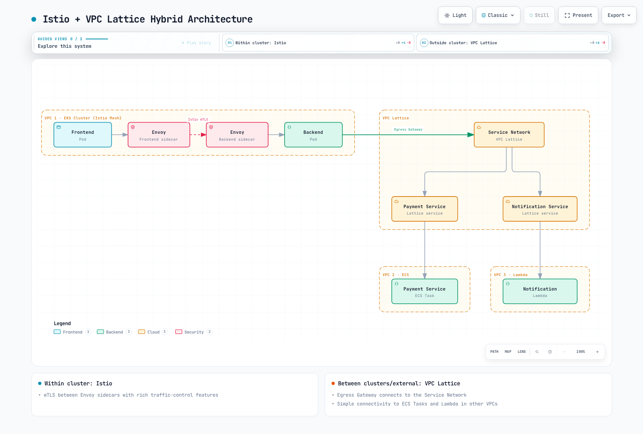This screenshot has width=643, height=434.
Task: Switch theme with the Light button
Action: (455, 15)
